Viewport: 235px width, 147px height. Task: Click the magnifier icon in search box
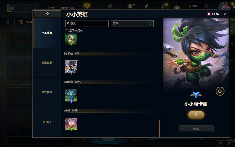click(x=68, y=24)
